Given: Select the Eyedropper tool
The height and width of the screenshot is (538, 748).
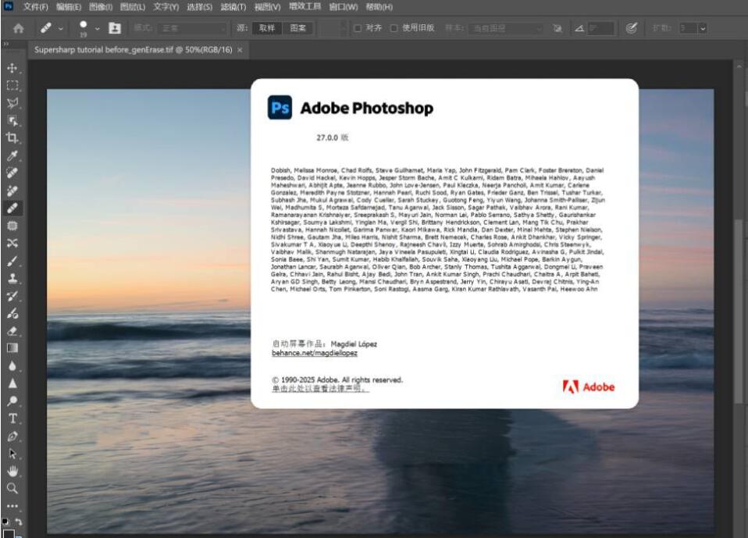Looking at the screenshot, I should (x=12, y=155).
